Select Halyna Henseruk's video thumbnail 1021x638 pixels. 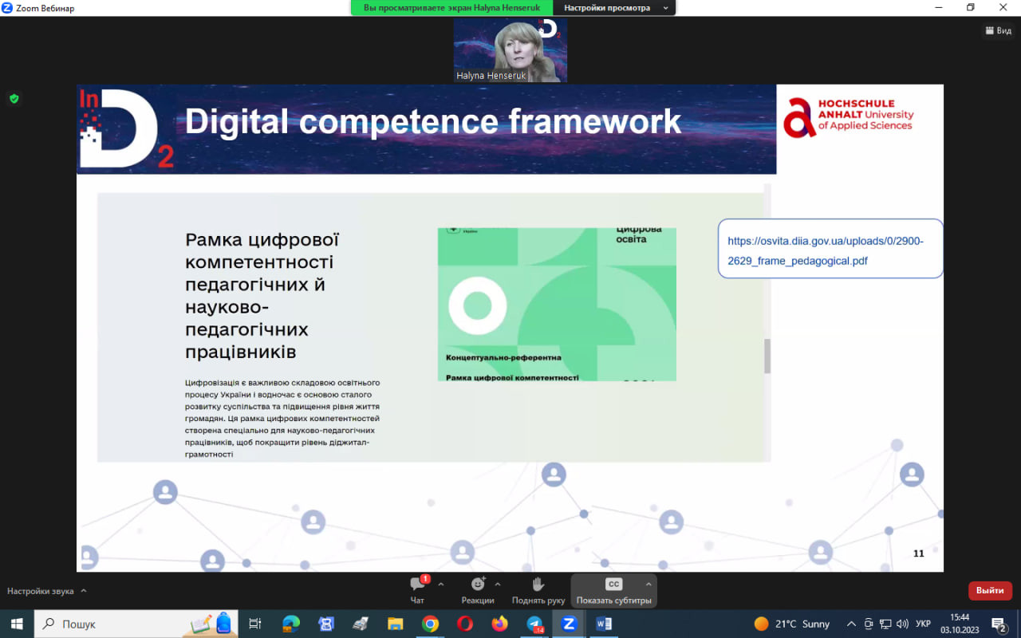click(510, 50)
